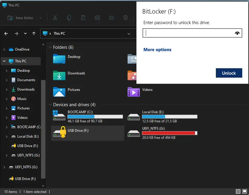Click the Copy icon in toolbar

(x=69, y=18)
